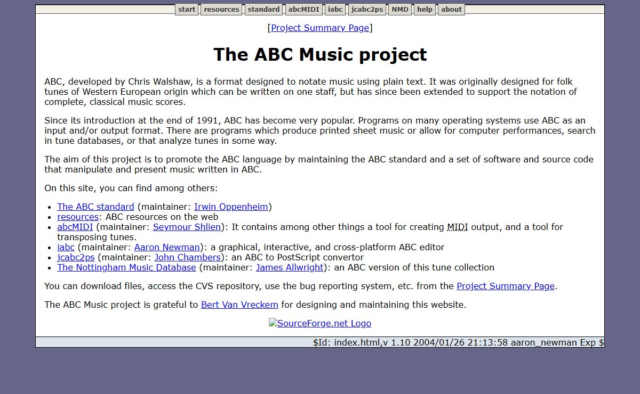Viewport: 640px width, 394px height.
Task: Open the jcabc2ps tab
Action: click(367, 10)
